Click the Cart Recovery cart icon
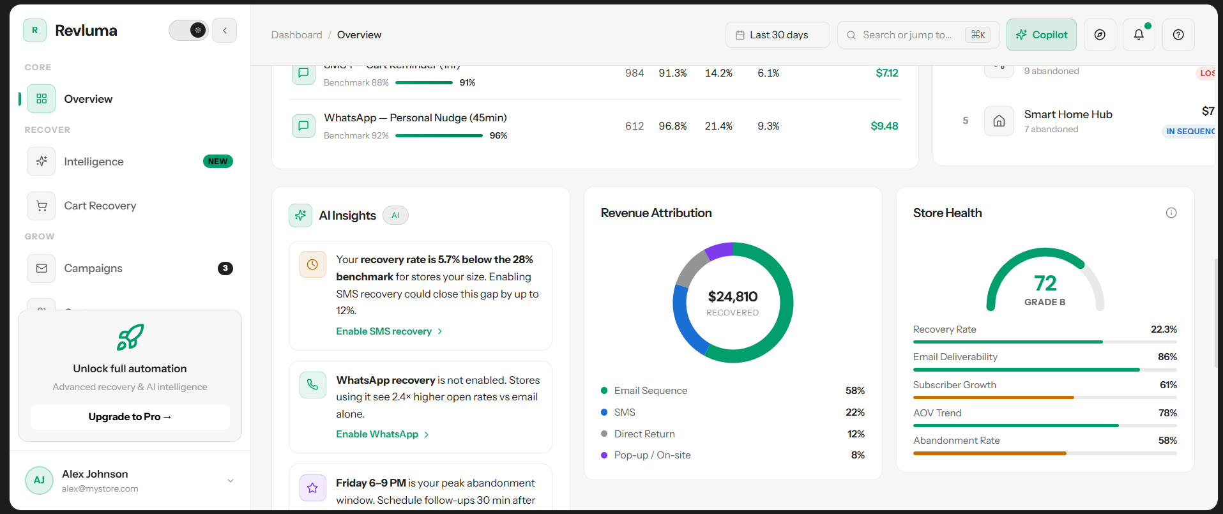The height and width of the screenshot is (514, 1223). point(42,206)
